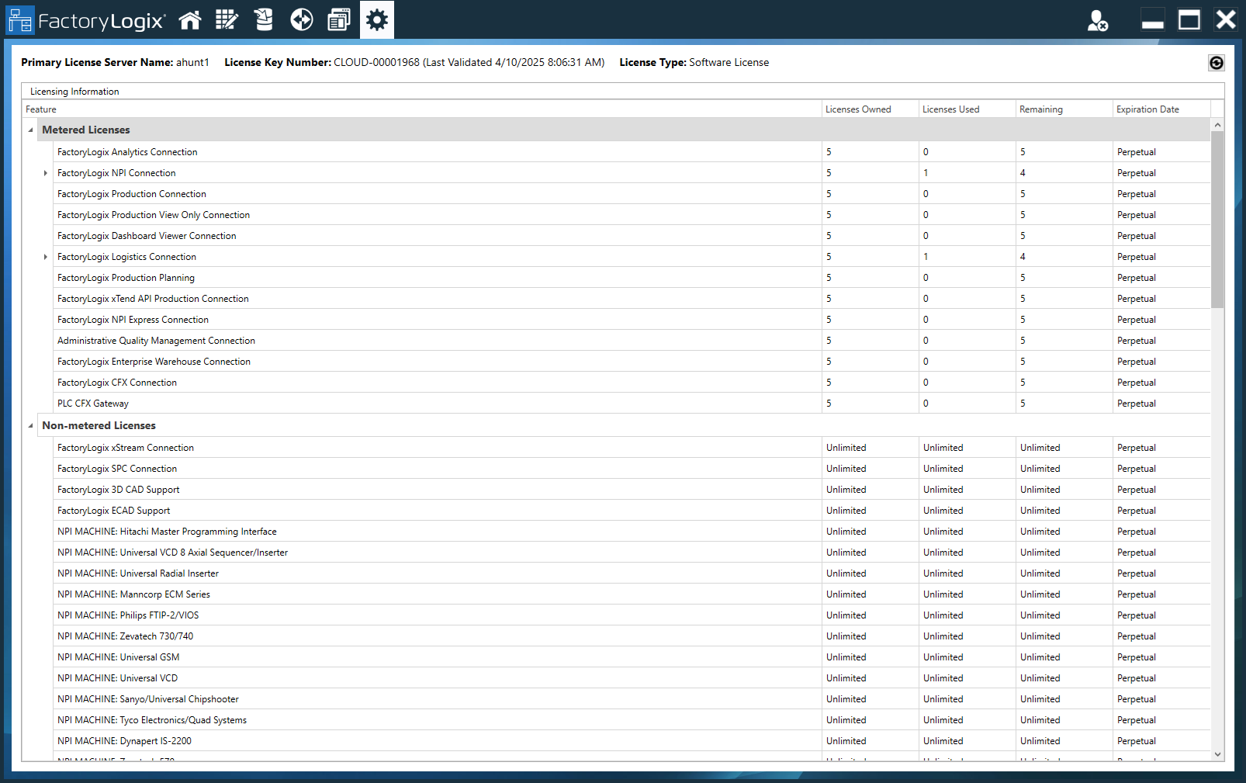The height and width of the screenshot is (783, 1246).
Task: Refresh the license information
Action: coord(1216,63)
